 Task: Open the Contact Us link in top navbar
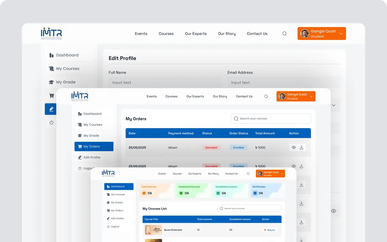[257, 34]
